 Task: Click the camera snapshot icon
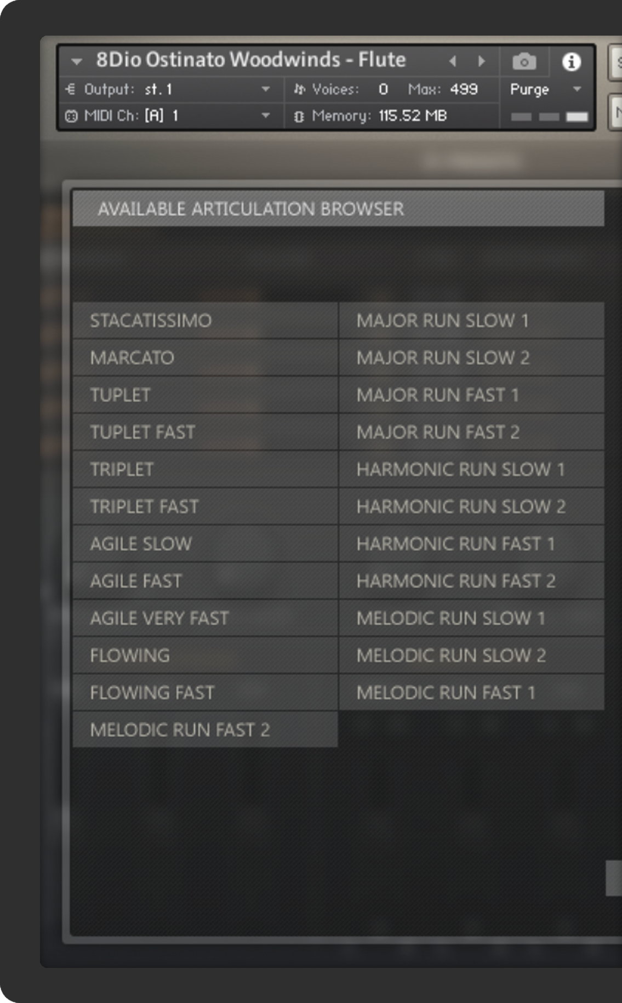[x=524, y=61]
